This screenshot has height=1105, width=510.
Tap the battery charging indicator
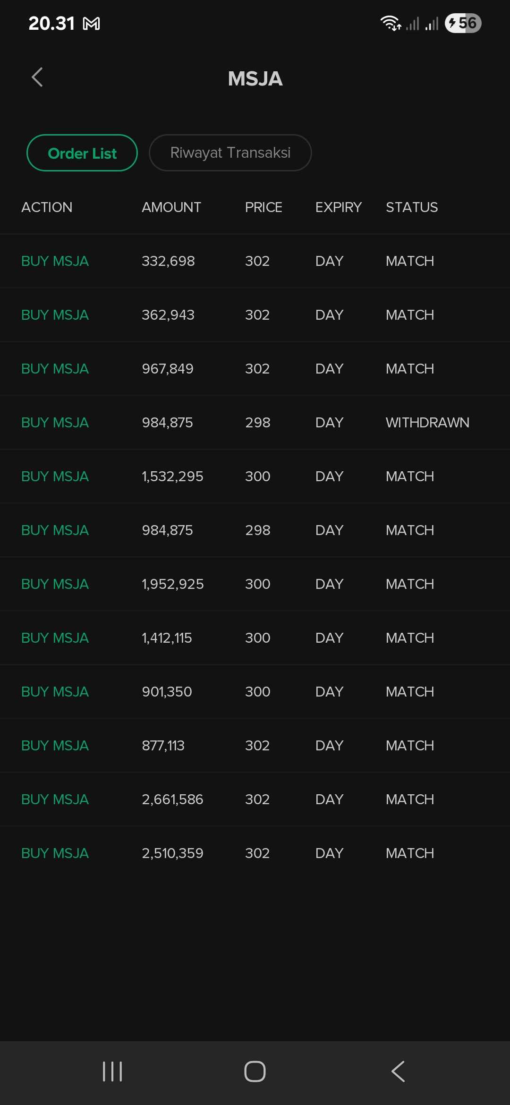[x=463, y=23]
